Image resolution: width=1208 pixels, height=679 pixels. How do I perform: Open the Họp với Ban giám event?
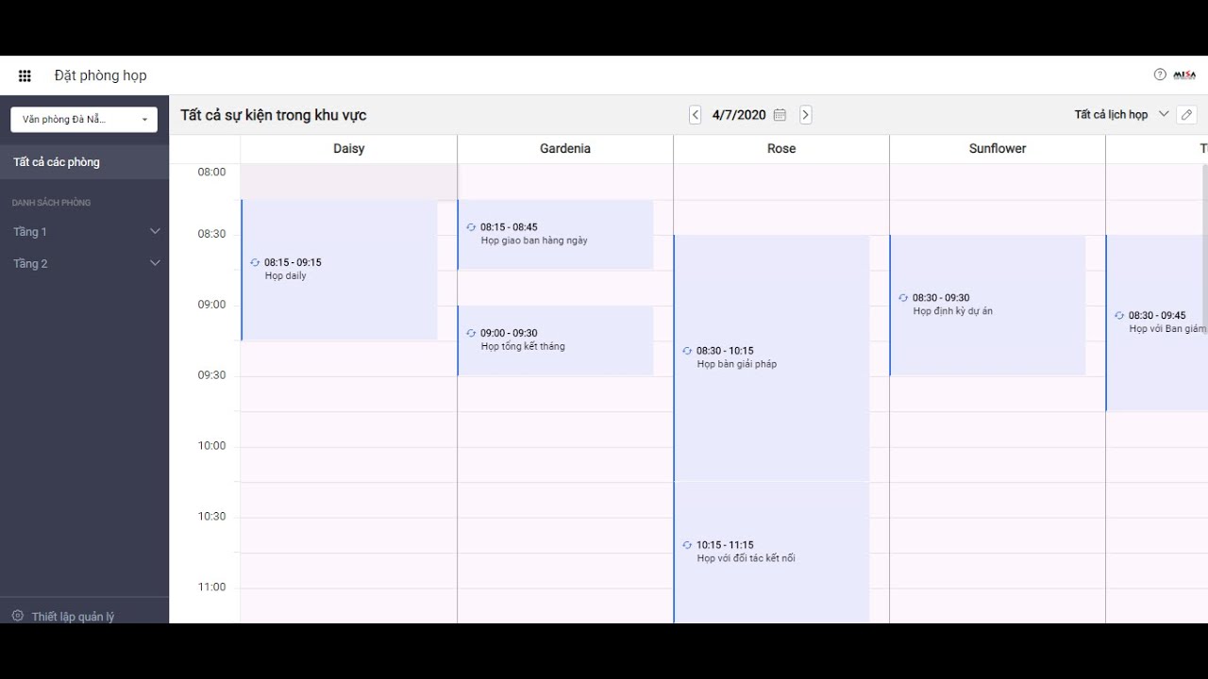coord(1157,323)
